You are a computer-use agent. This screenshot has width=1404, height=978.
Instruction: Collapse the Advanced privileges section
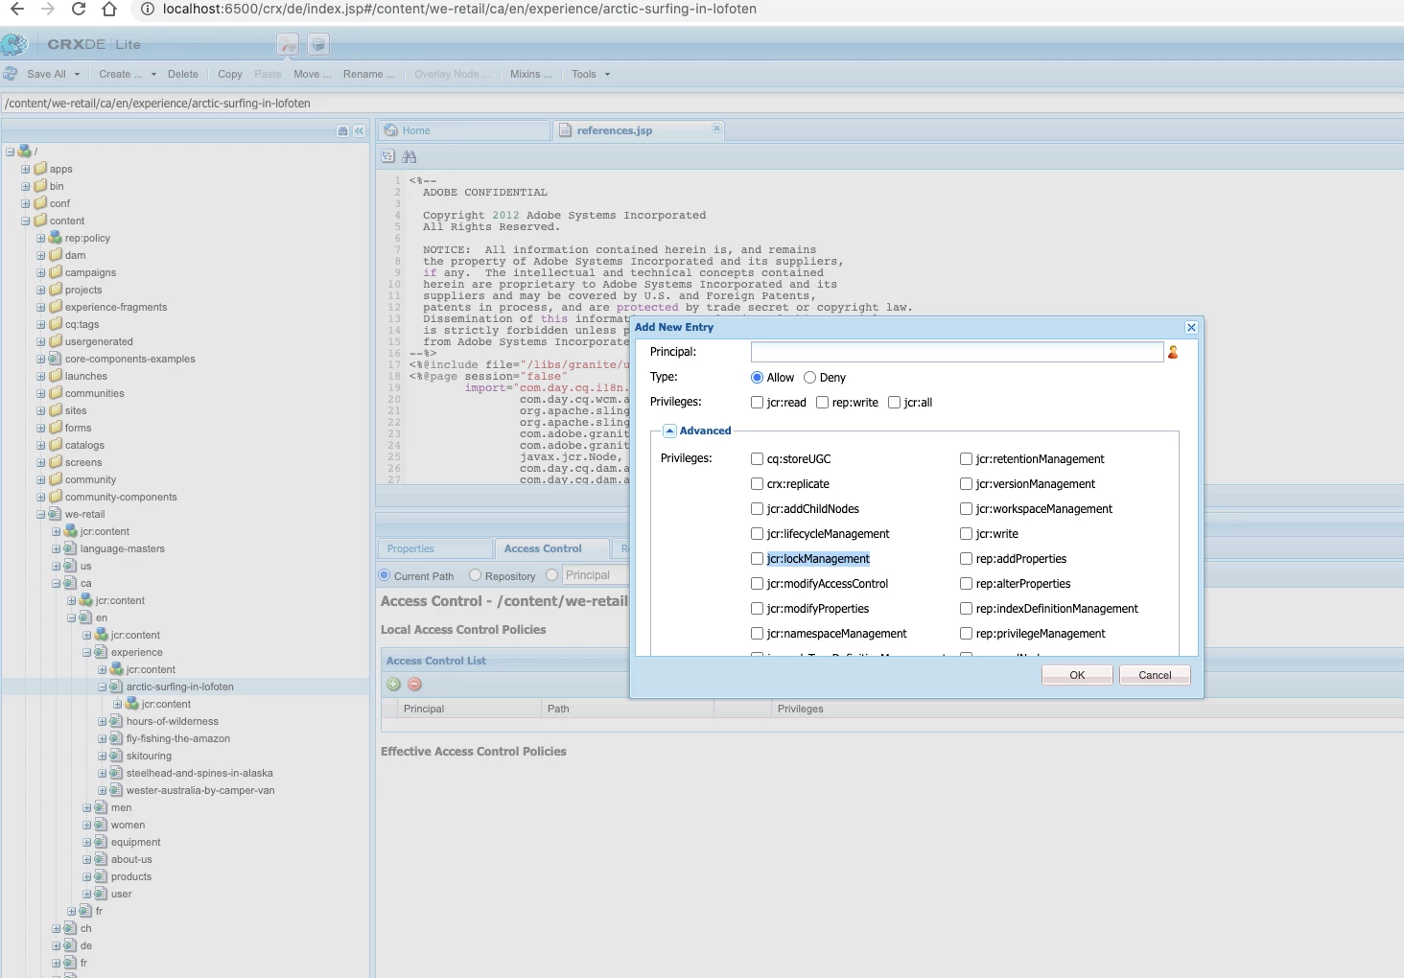click(x=669, y=431)
